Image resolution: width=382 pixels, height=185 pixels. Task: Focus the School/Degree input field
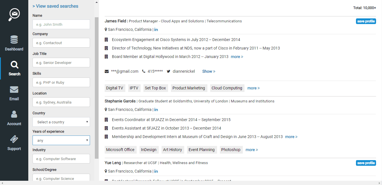click(x=61, y=177)
